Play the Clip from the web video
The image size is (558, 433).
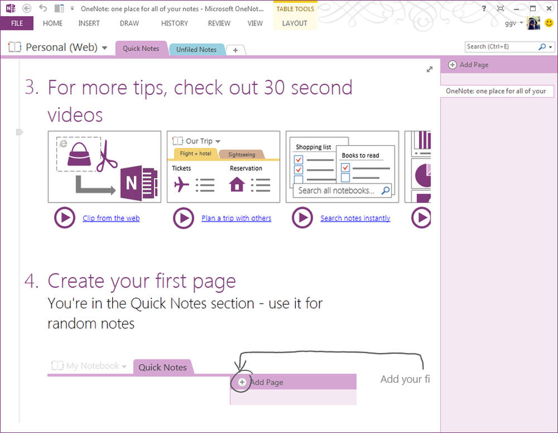[x=65, y=218]
